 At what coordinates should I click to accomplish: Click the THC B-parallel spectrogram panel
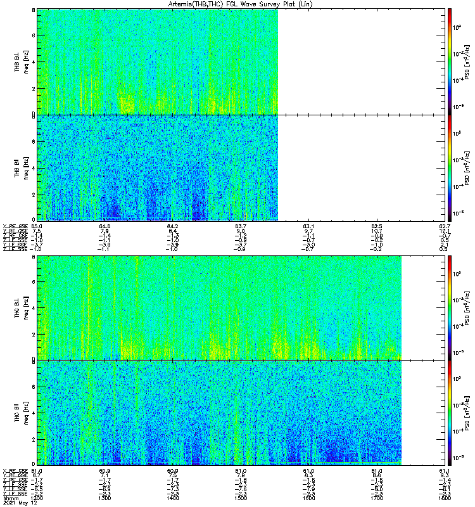(x=241, y=413)
